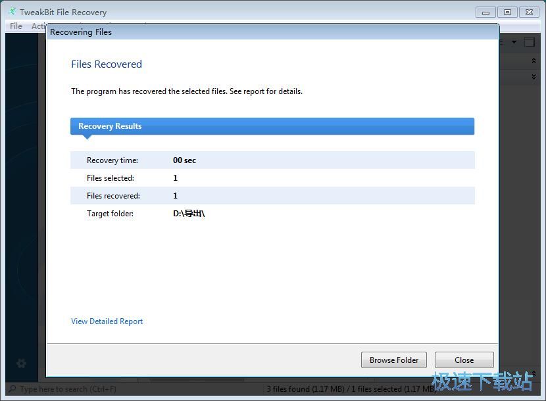Expand the panel with the double down chevron

[x=534, y=76]
